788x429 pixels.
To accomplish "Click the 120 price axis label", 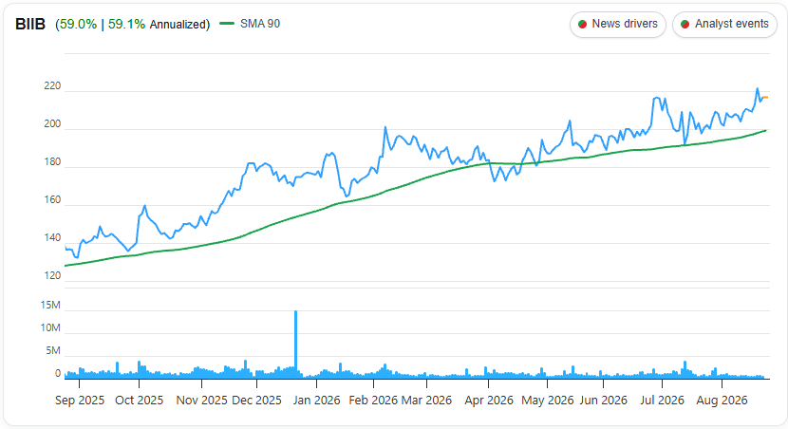I will point(52,276).
